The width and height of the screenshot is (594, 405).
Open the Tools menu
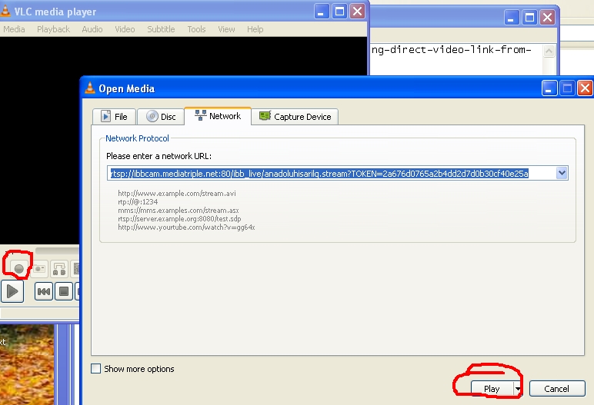pos(196,29)
